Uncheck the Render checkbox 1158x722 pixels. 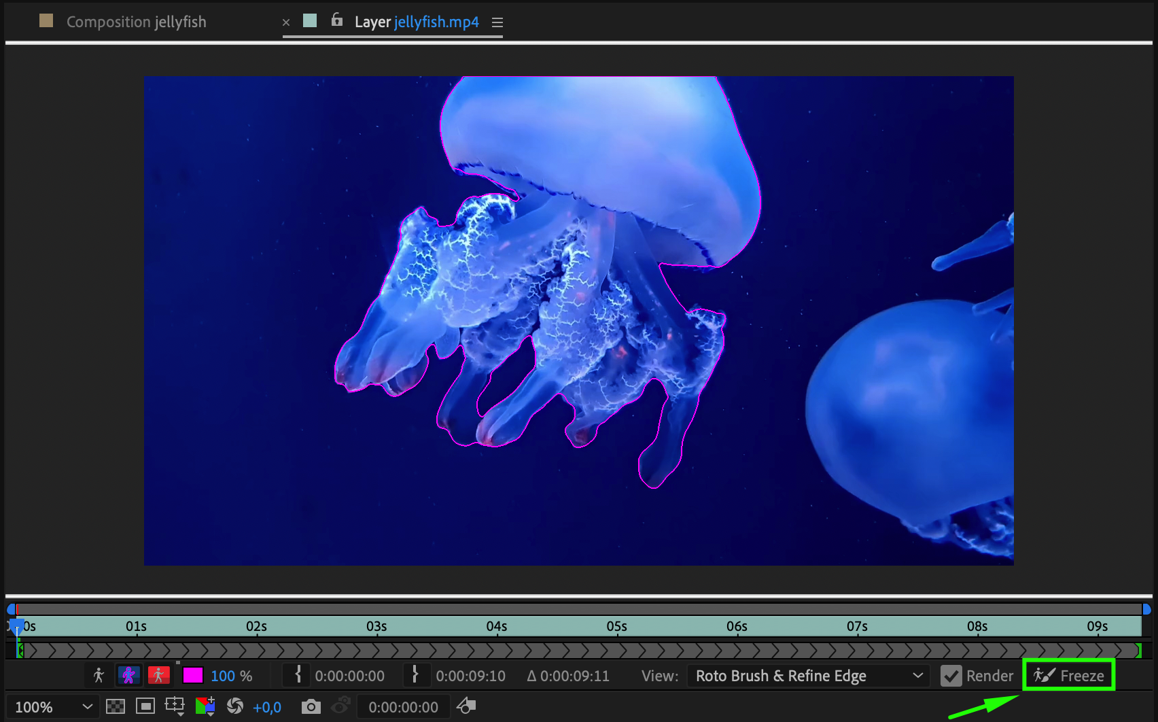click(951, 676)
